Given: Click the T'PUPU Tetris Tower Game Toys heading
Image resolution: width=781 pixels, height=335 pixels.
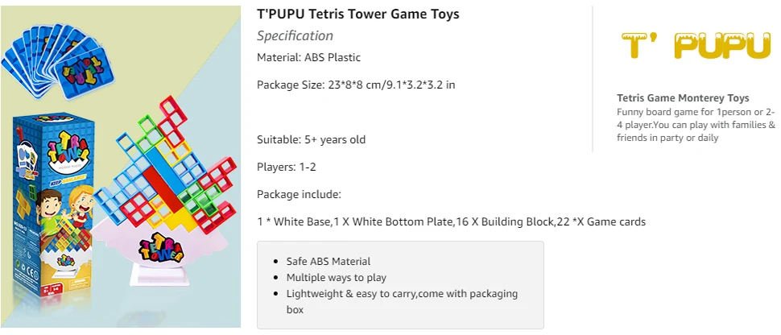Looking at the screenshot, I should pos(358,14).
